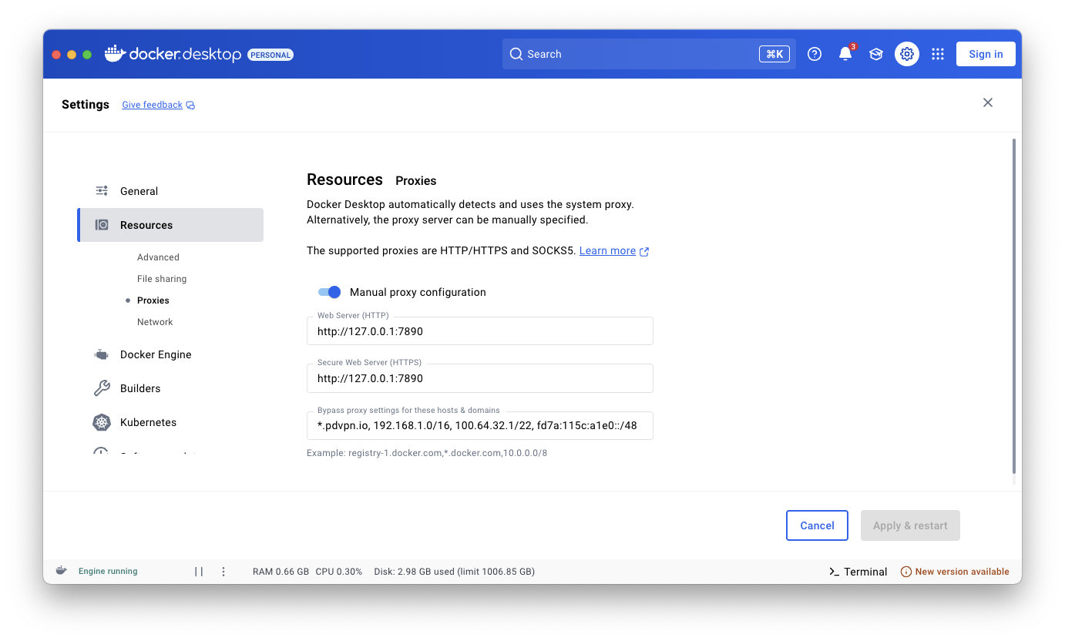Screen dimensions: 1065x641
Task: Click the PERSONAL plan badge
Action: click(x=270, y=55)
